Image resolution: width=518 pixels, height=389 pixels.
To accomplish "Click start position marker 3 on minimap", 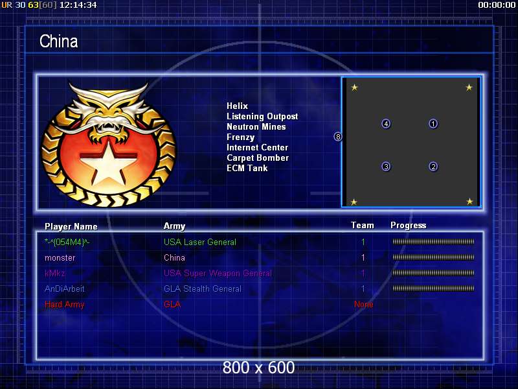I will (386, 167).
